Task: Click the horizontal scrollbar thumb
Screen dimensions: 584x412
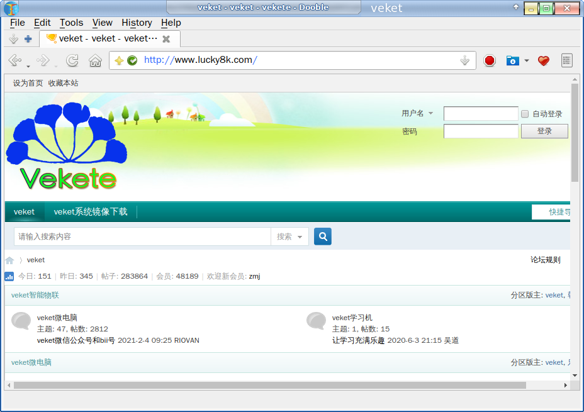Action: [269, 385]
